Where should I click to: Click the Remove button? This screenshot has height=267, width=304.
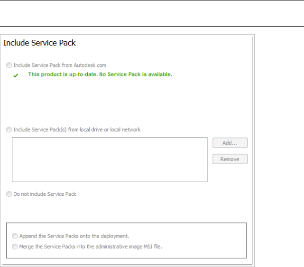tap(230, 159)
